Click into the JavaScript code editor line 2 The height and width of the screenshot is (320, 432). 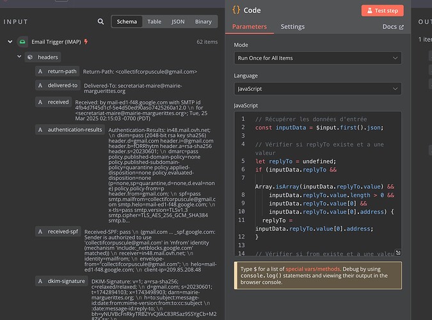click(x=319, y=127)
